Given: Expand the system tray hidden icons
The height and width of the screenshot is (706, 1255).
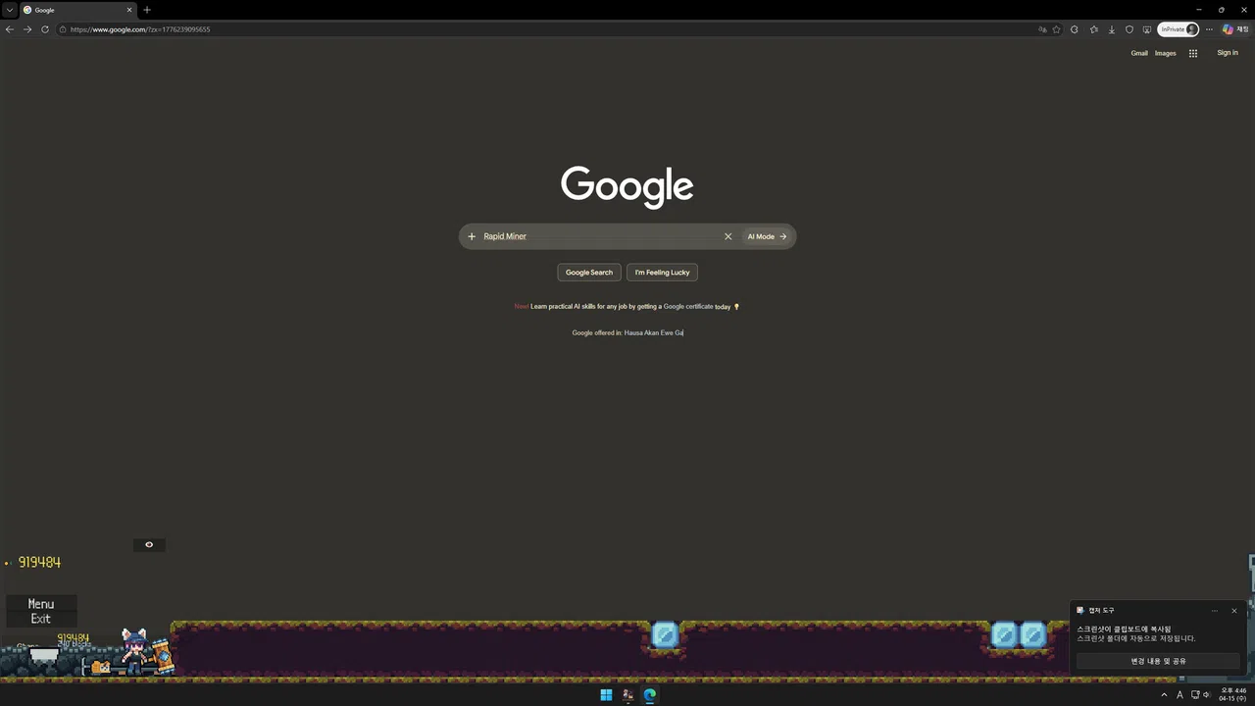Looking at the screenshot, I should tap(1165, 695).
